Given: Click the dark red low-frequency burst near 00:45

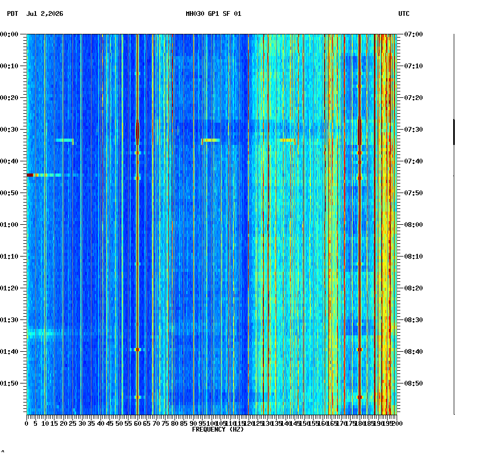Looking at the screenshot, I should tap(30, 175).
